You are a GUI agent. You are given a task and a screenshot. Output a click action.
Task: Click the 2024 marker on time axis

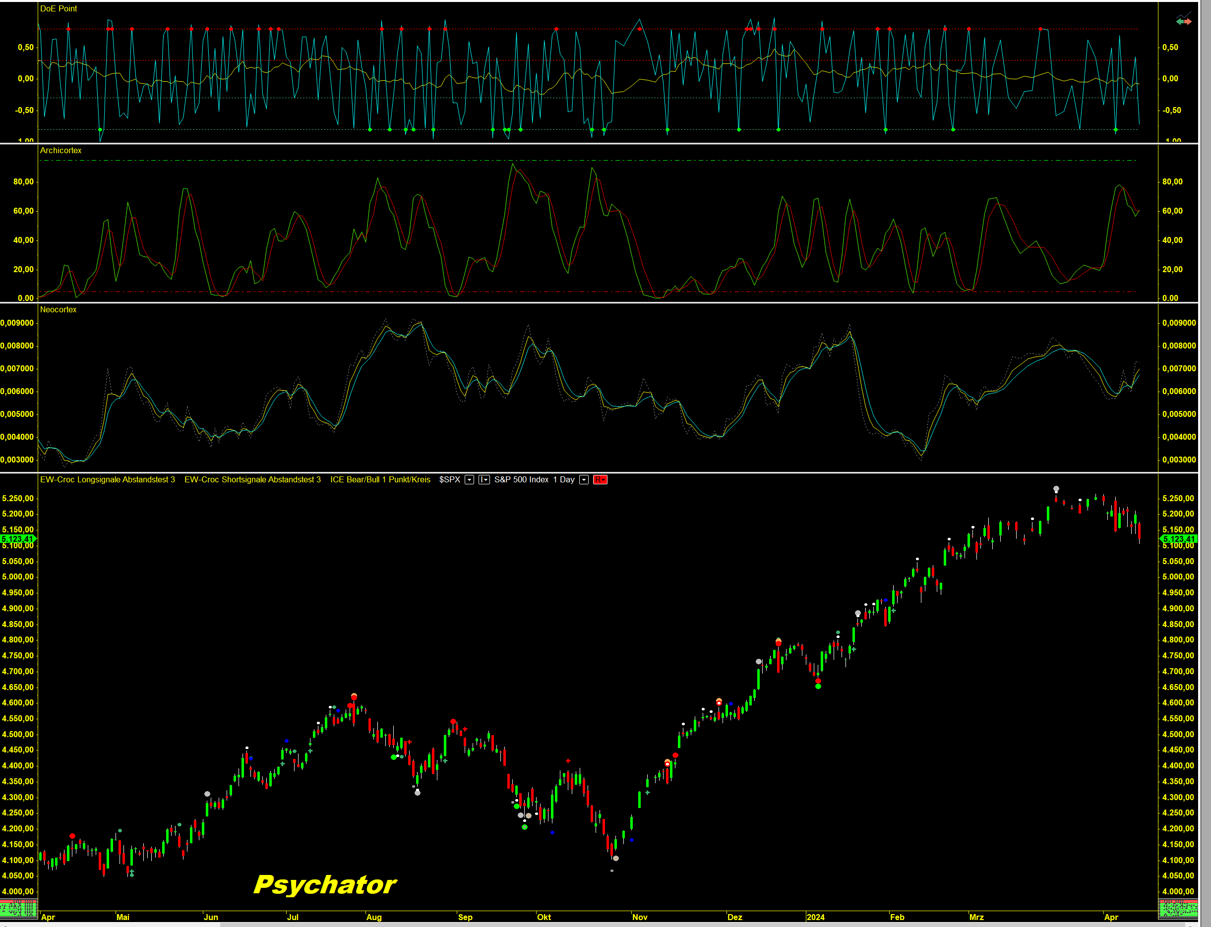pyautogui.click(x=815, y=917)
